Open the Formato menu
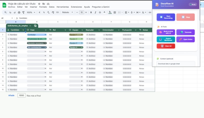This screenshot has height=118, width=204. pos(43,7)
